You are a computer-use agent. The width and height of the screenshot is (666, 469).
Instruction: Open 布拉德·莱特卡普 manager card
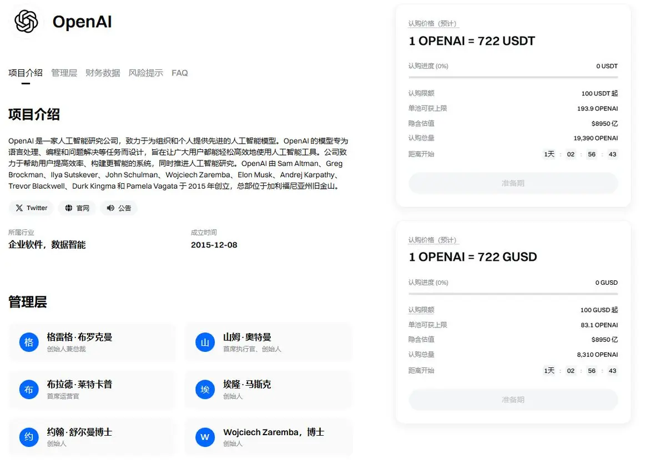click(x=93, y=390)
